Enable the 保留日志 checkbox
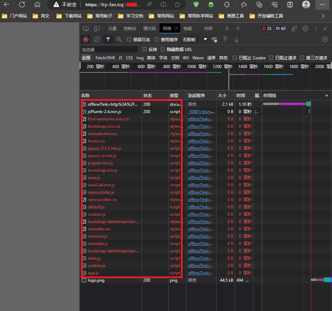Screen dimensions: 332x311 pos(129,39)
